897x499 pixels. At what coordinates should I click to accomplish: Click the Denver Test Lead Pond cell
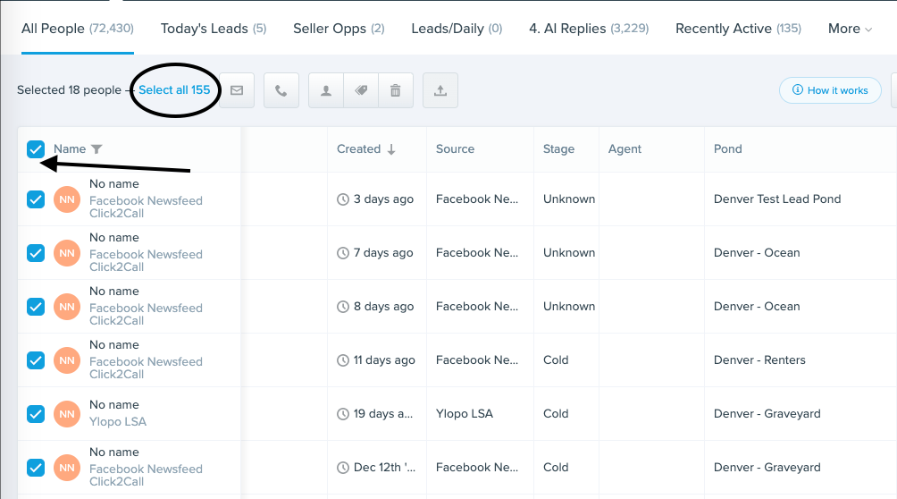pyautogui.click(x=777, y=199)
